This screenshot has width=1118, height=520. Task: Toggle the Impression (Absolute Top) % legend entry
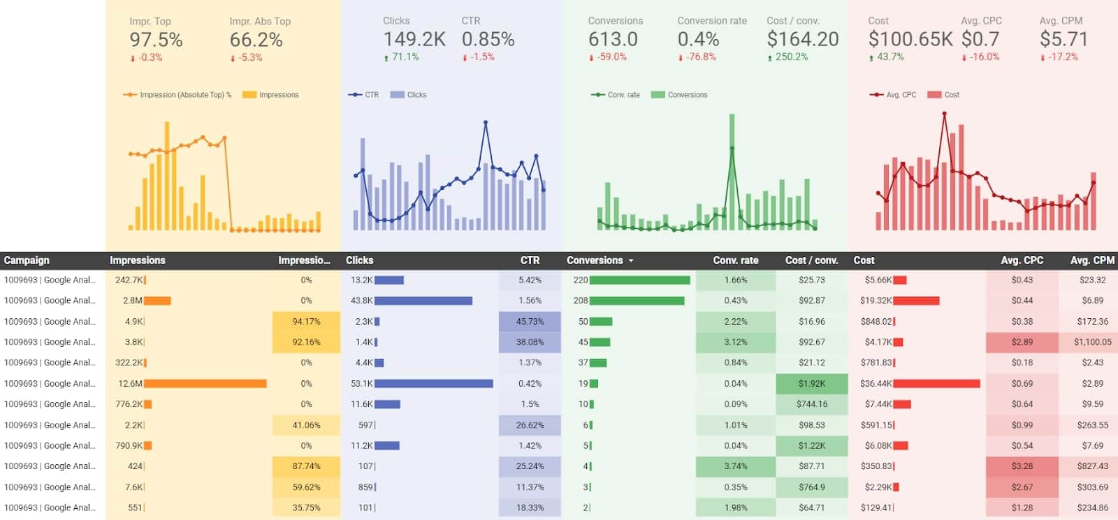coord(177,95)
